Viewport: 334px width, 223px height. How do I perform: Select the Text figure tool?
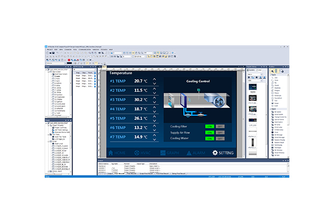275,101
